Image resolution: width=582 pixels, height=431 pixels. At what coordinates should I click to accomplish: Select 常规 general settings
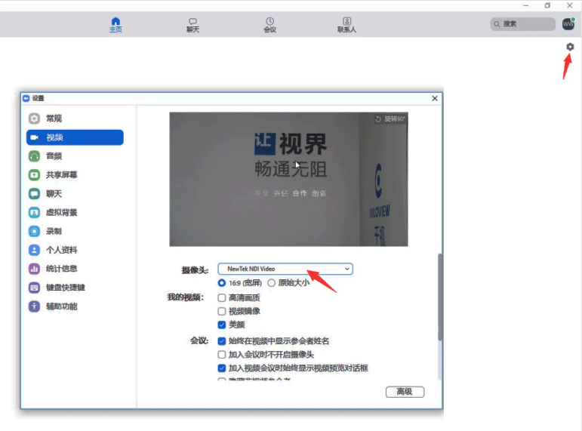click(x=75, y=119)
